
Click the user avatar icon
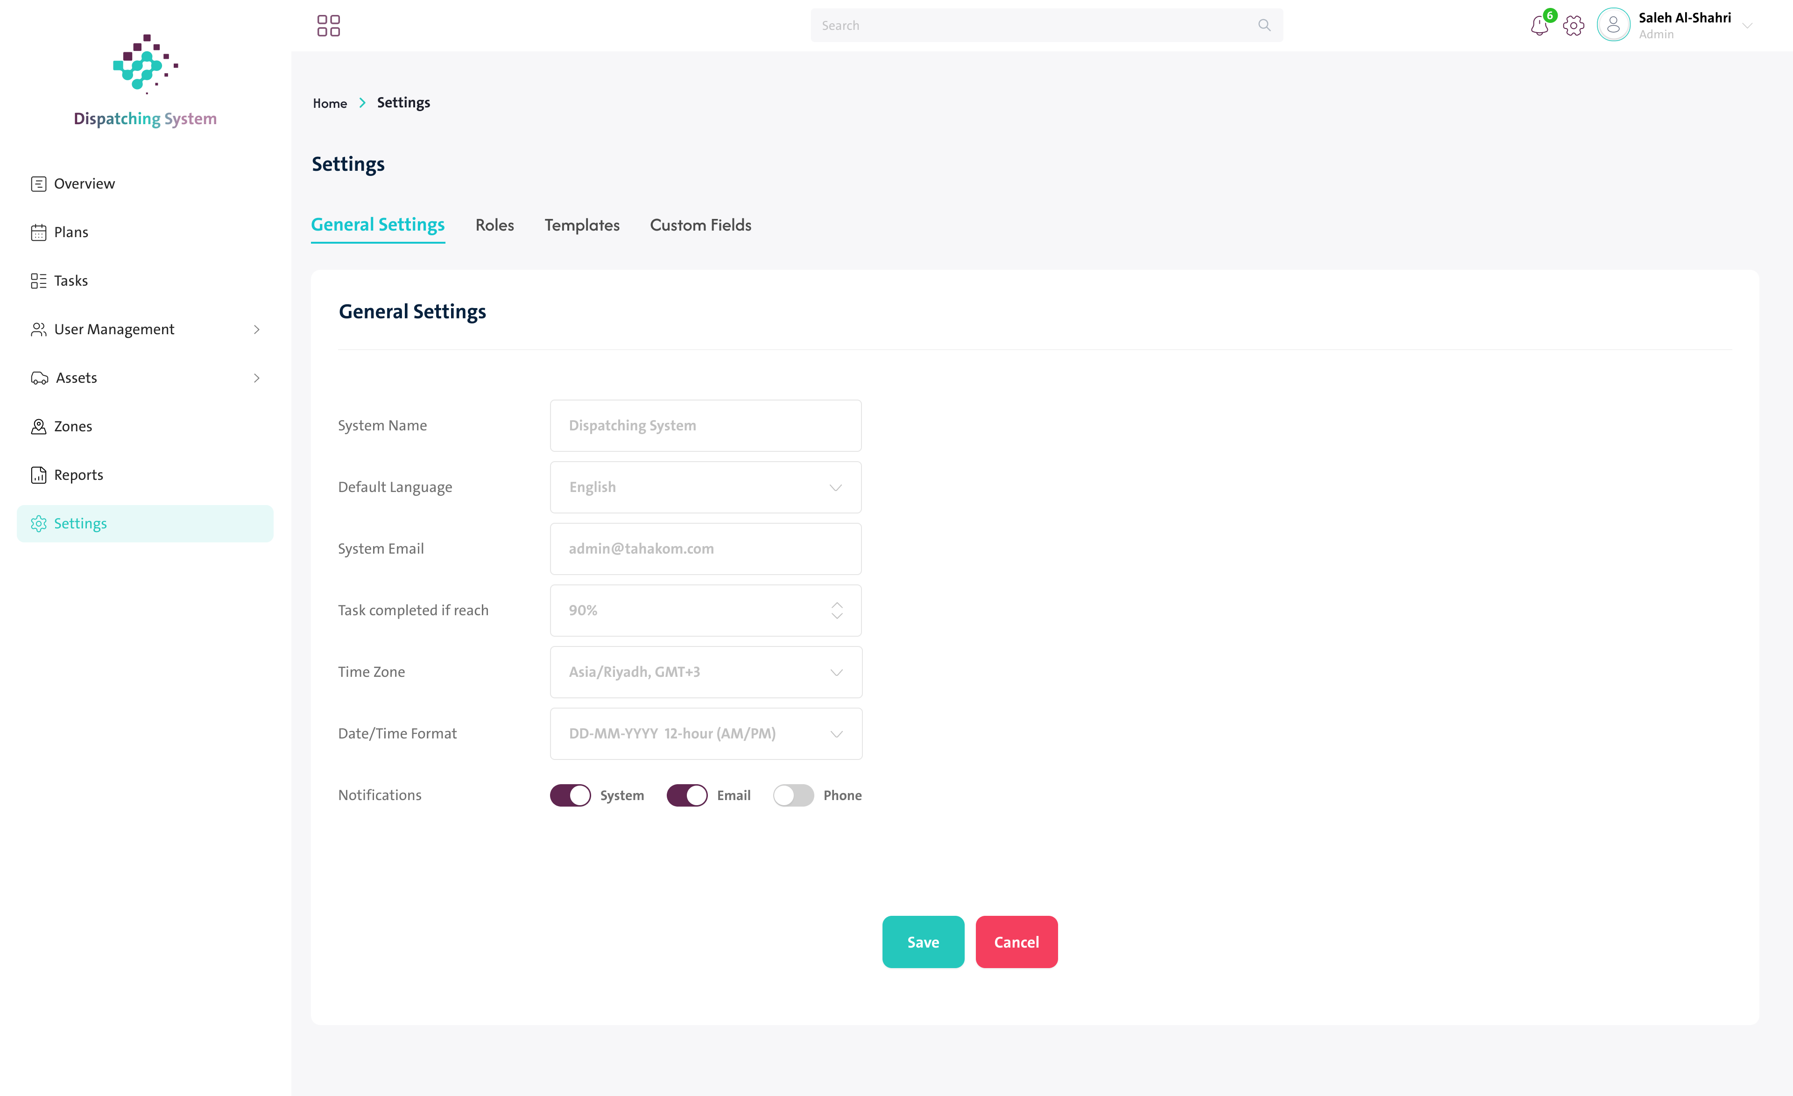coord(1613,25)
